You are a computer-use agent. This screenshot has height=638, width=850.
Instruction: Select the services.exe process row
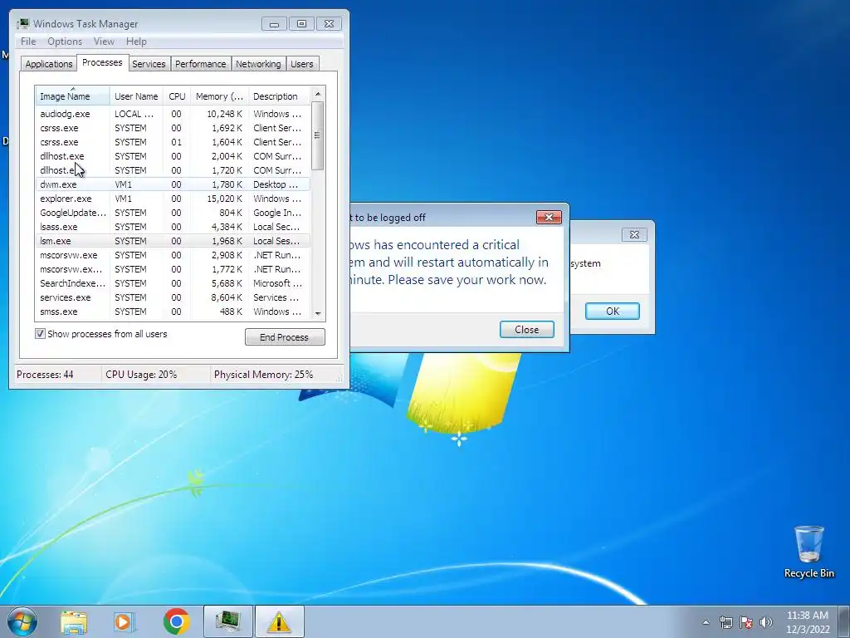[x=173, y=297]
